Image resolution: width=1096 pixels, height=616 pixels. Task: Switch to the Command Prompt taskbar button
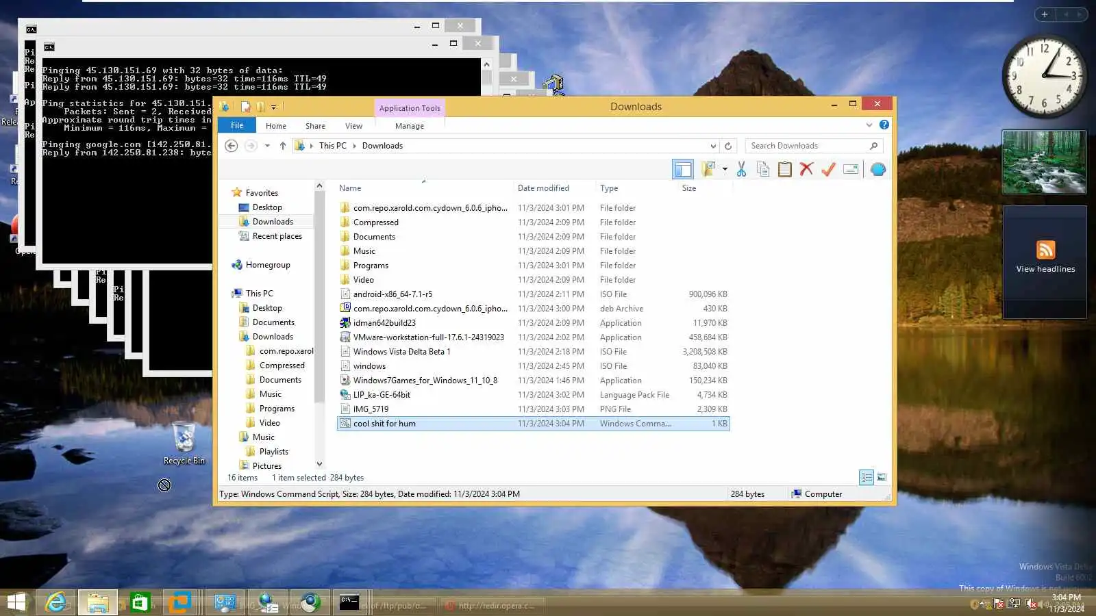tap(349, 602)
